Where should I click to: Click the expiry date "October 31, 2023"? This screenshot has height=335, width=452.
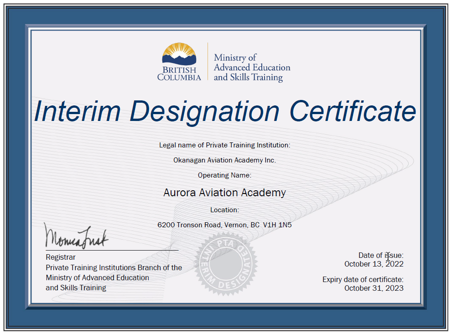[374, 288]
